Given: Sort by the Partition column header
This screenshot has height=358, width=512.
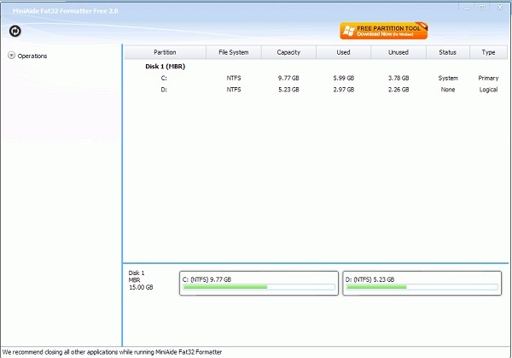Looking at the screenshot, I should [x=165, y=52].
